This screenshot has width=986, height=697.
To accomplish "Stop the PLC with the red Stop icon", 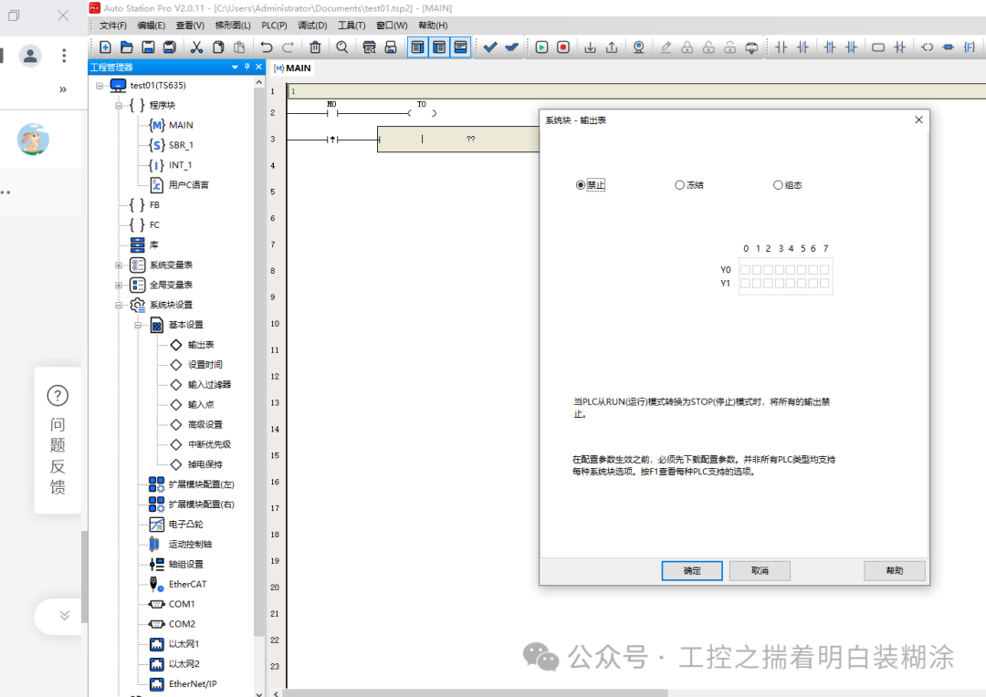I will tap(563, 47).
